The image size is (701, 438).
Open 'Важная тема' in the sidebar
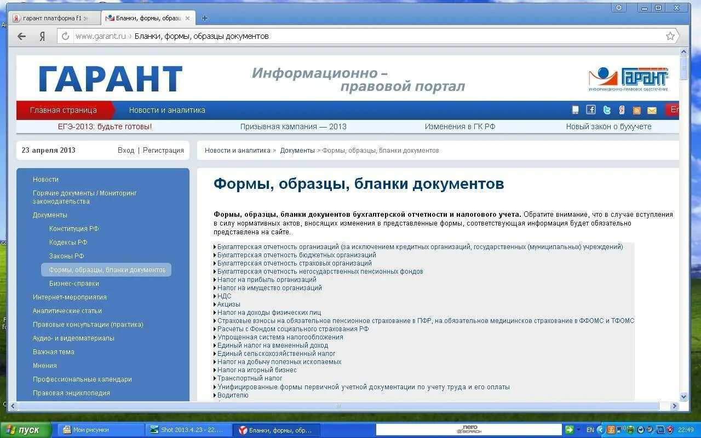click(x=53, y=352)
